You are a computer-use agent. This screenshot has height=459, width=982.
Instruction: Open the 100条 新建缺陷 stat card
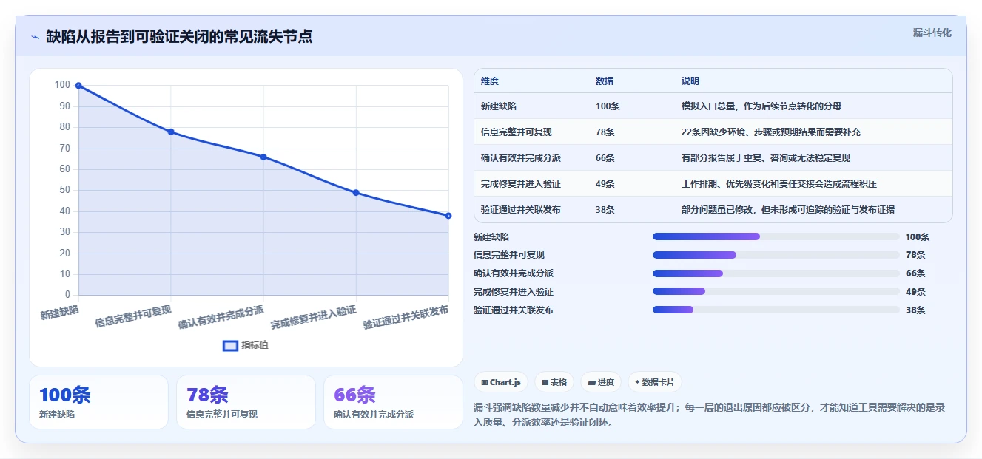pos(98,402)
